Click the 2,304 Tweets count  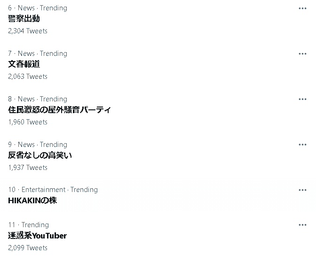pos(28,31)
